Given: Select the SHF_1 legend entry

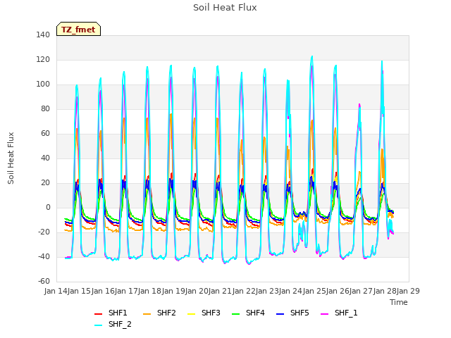Looking at the screenshot, I should (339, 313).
